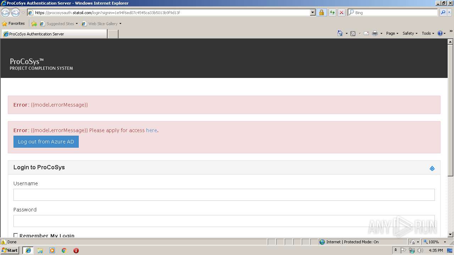Open the Page menu
The image size is (454, 255).
tap(392, 33)
